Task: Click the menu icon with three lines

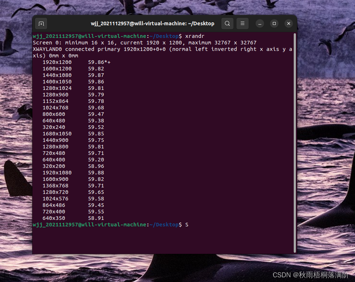Action: pyautogui.click(x=242, y=23)
